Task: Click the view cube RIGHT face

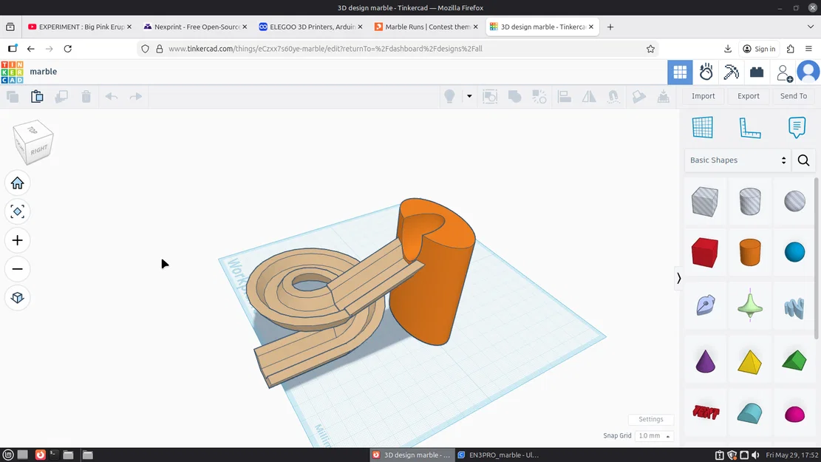Action: (39, 151)
